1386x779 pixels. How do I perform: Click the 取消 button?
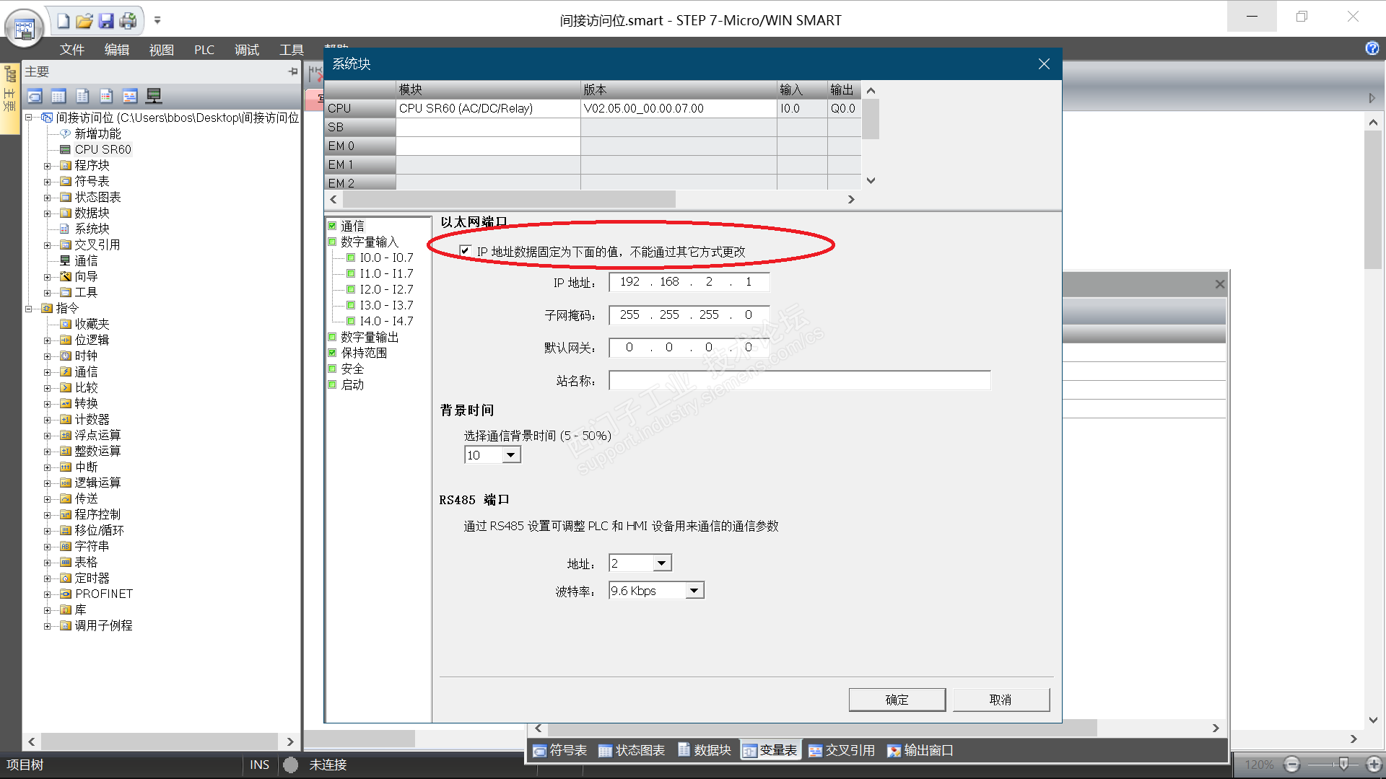point(1001,700)
